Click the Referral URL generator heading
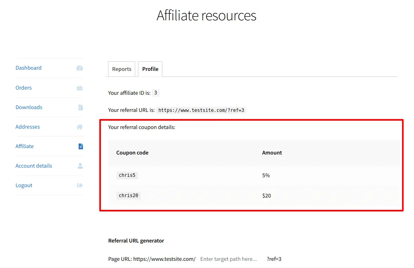Viewport: 414px width, 268px height. (136, 241)
